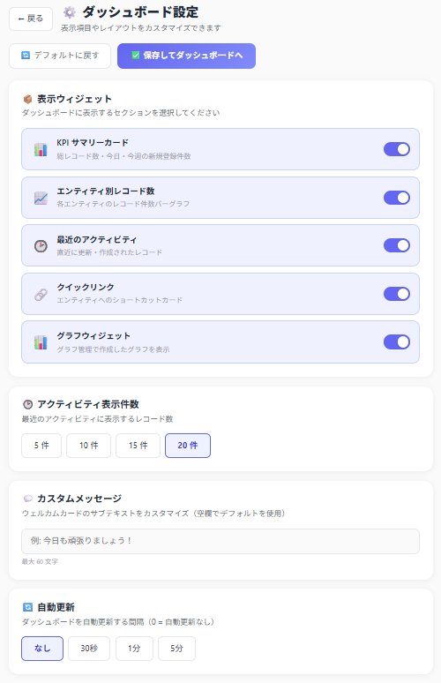The width and height of the screenshot is (441, 683).
Task: Click the gear icon beside ダッシュボード設定
Action: [x=70, y=12]
